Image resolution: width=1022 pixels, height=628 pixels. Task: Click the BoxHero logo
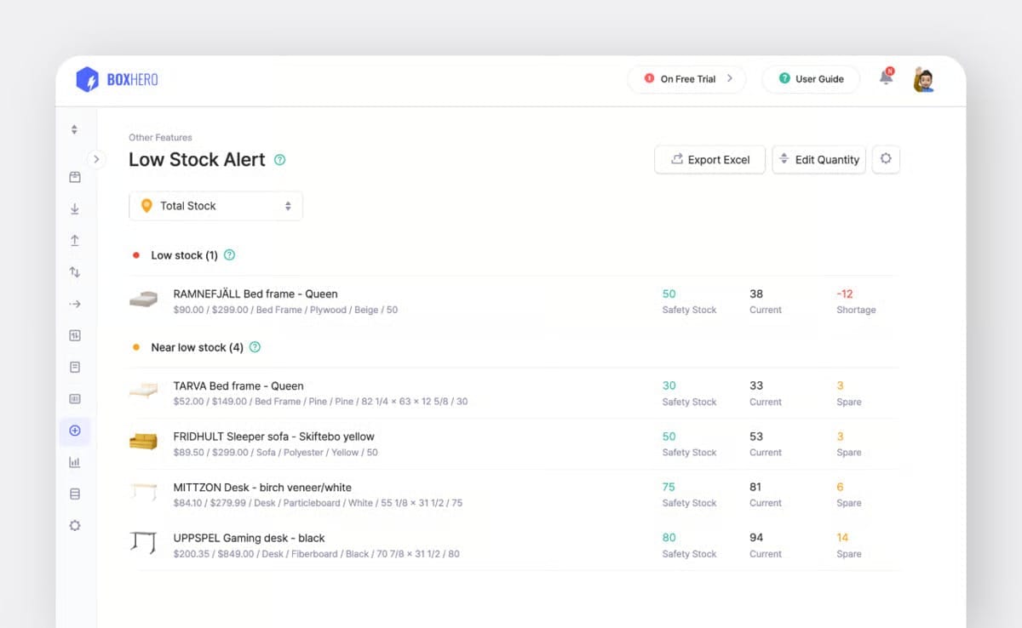click(117, 79)
